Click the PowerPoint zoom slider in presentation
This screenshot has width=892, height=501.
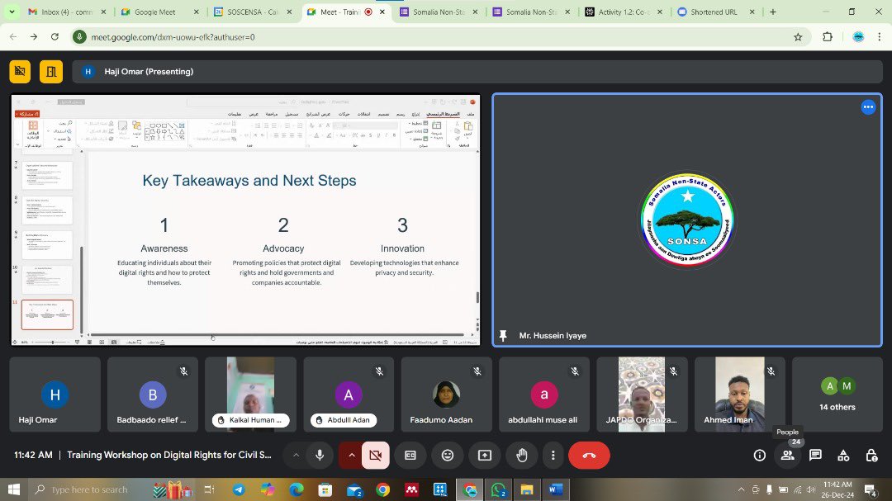tap(52, 343)
